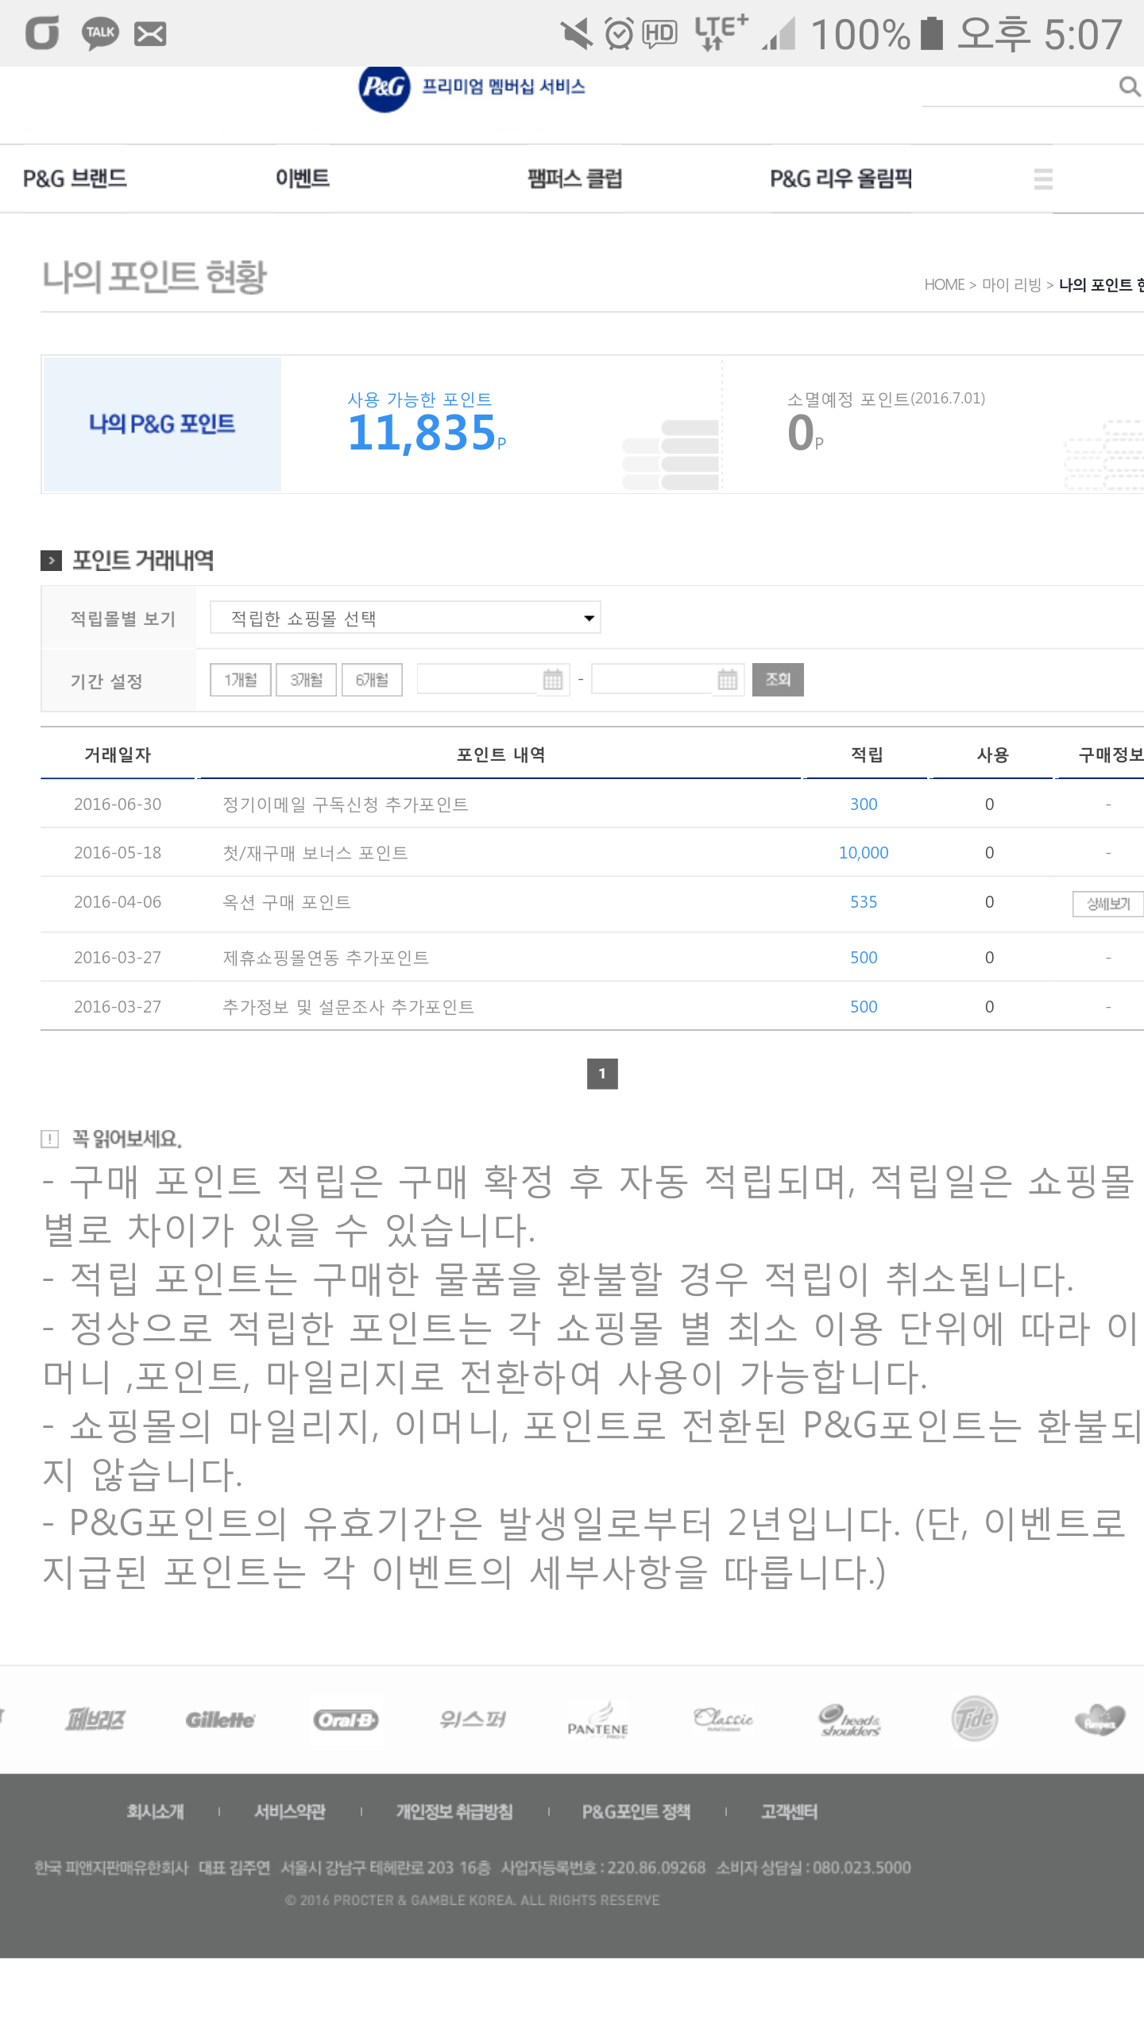The width and height of the screenshot is (1144, 2033).
Task: Open the 이벤트 menu item
Action: click(x=303, y=179)
